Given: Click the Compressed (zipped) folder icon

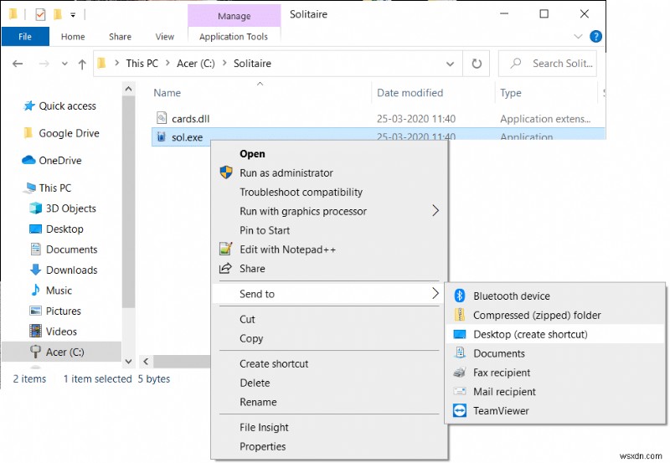Looking at the screenshot, I should click(x=459, y=316).
